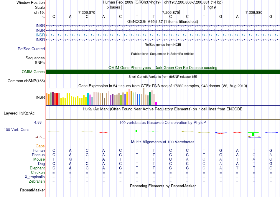Open the RefSeq Curated track label
280x197 pixels.
click(31, 49)
